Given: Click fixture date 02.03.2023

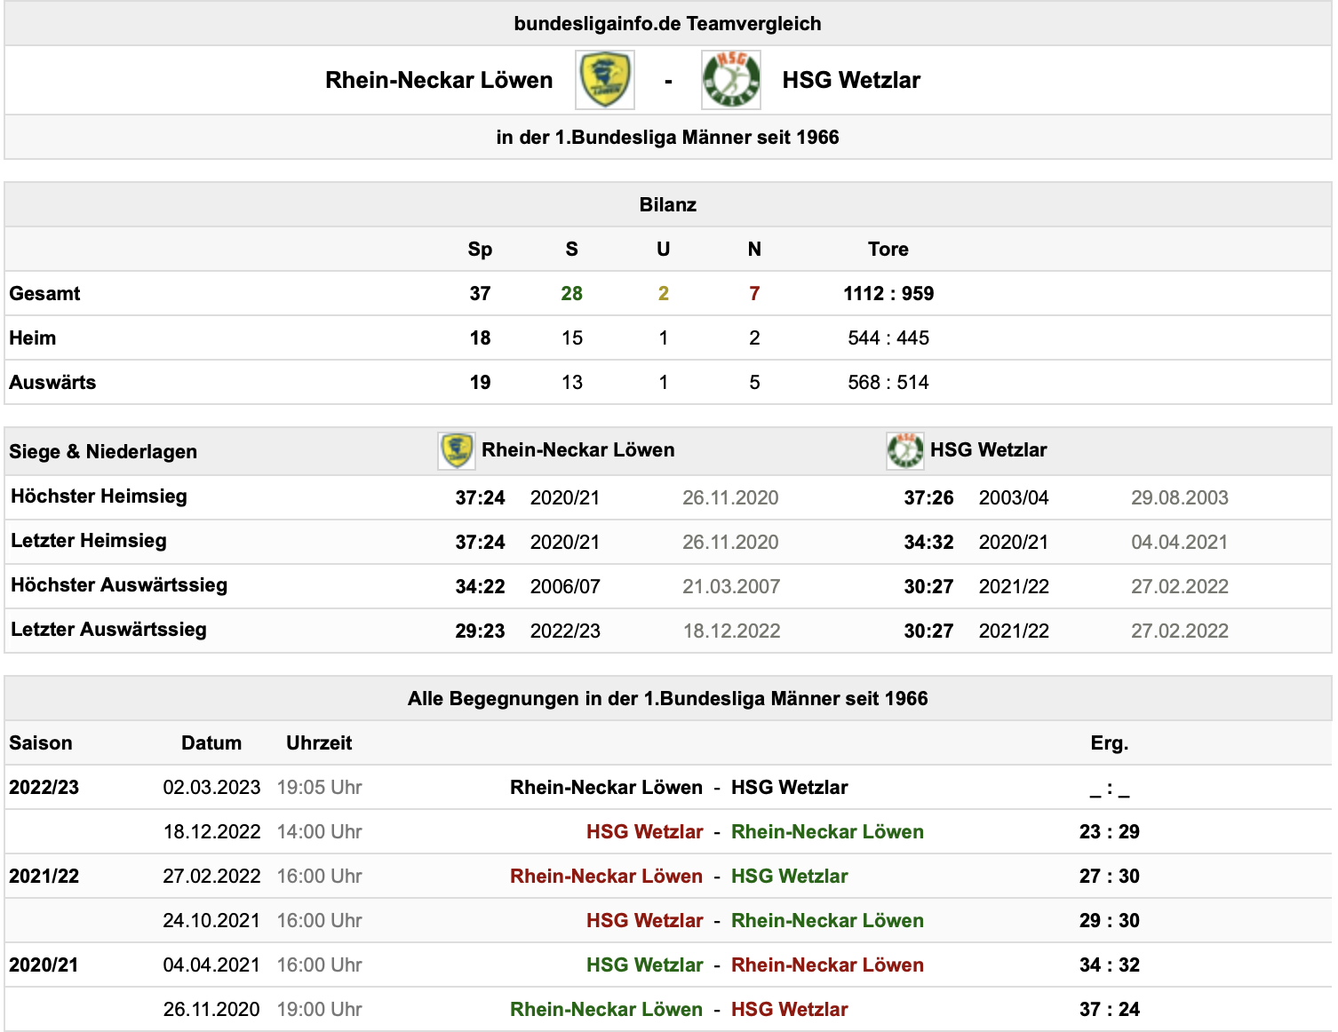Looking at the screenshot, I should pos(211,788).
